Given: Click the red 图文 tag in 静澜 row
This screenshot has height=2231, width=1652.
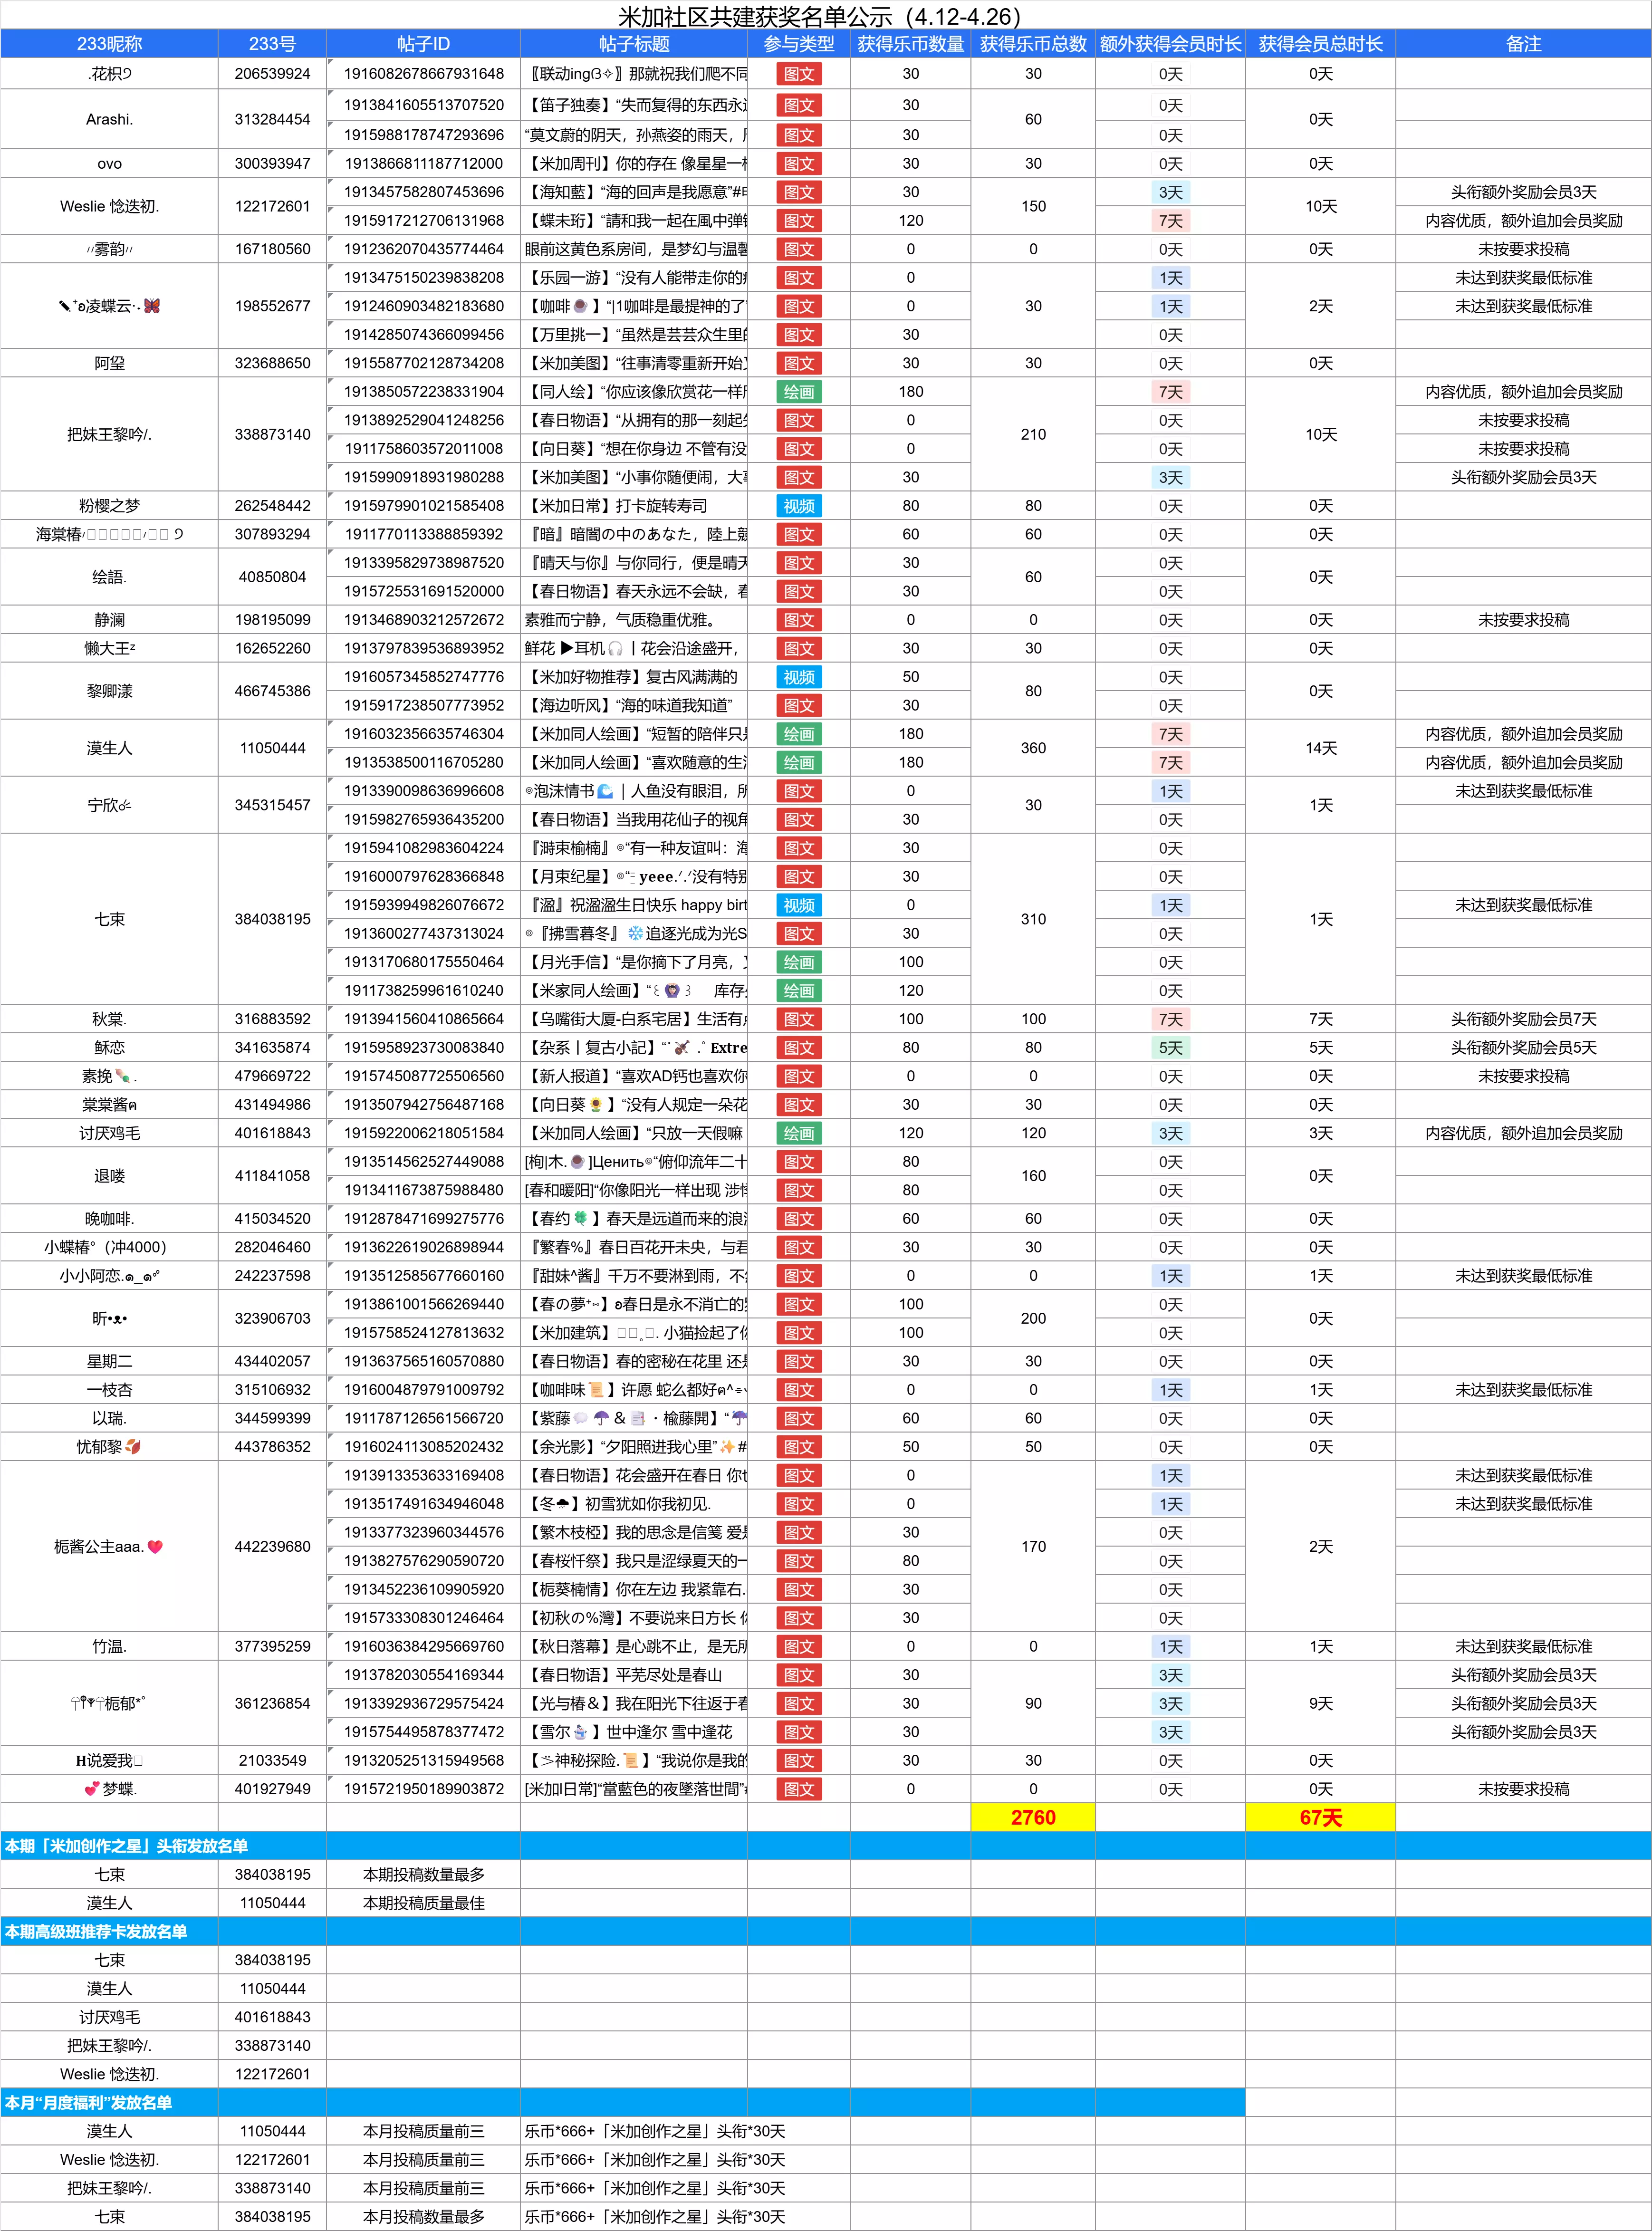Looking at the screenshot, I should tap(798, 620).
